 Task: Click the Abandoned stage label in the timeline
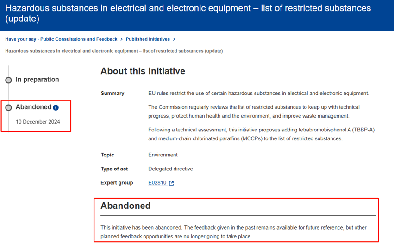[x=33, y=107]
